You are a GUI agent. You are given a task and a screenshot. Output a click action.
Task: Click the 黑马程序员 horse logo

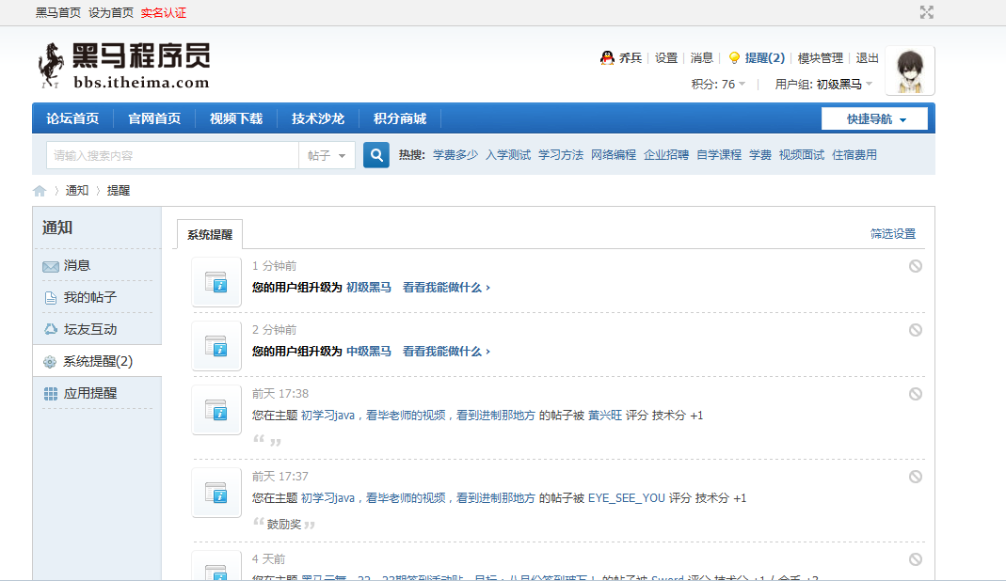pos(123,66)
